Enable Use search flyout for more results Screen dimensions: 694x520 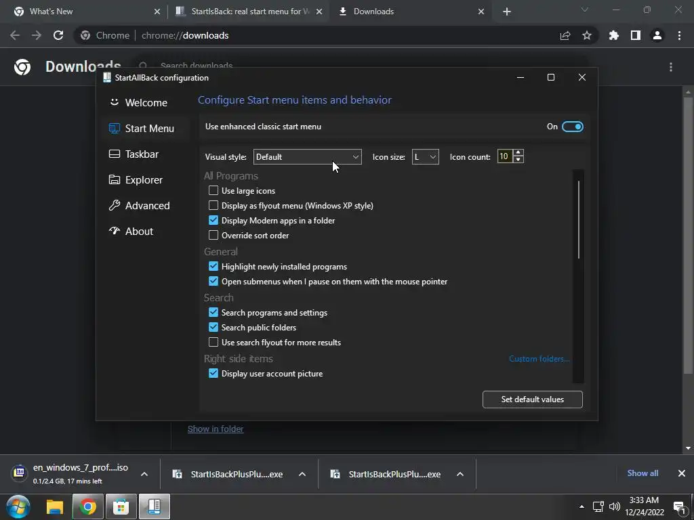tap(213, 342)
